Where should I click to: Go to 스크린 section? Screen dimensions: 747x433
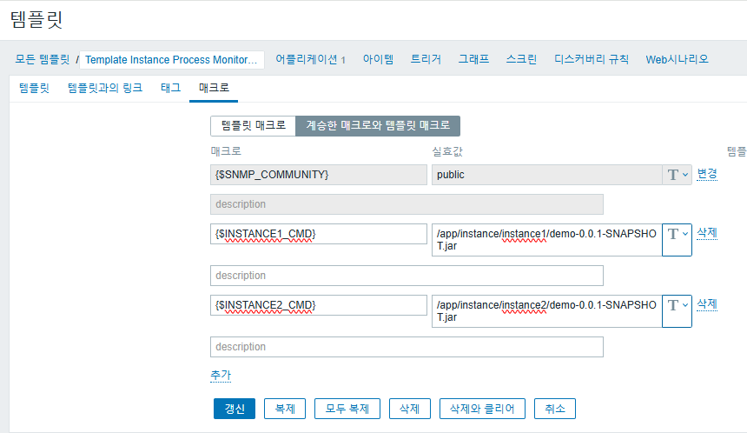pos(521,60)
